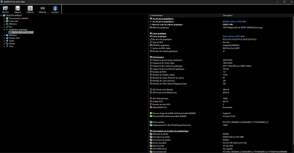Open the À propos info icon

pos(55,8)
